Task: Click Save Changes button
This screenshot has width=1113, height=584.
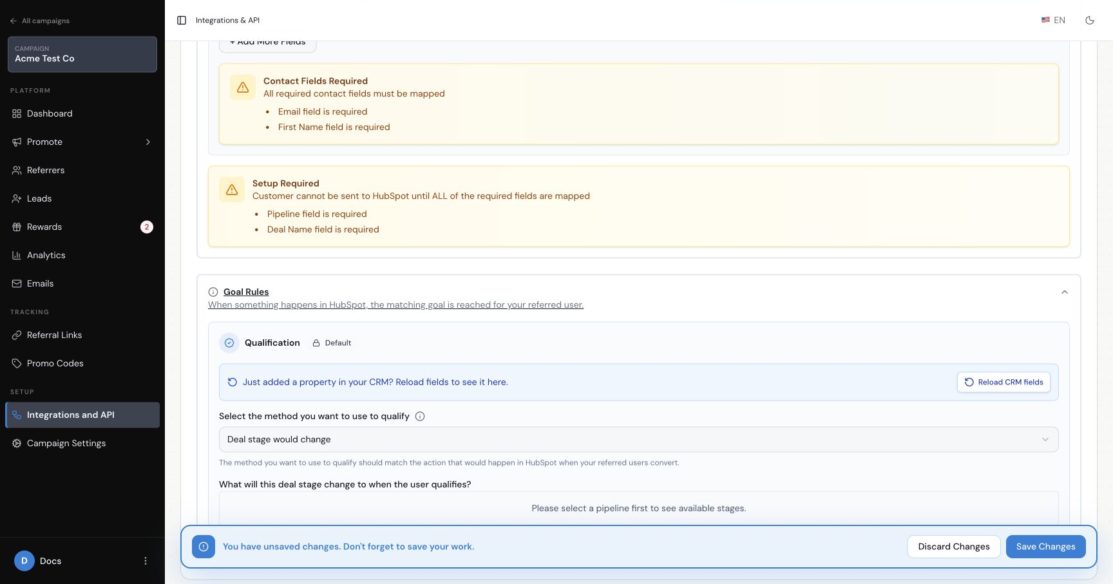Action: tap(1046, 547)
